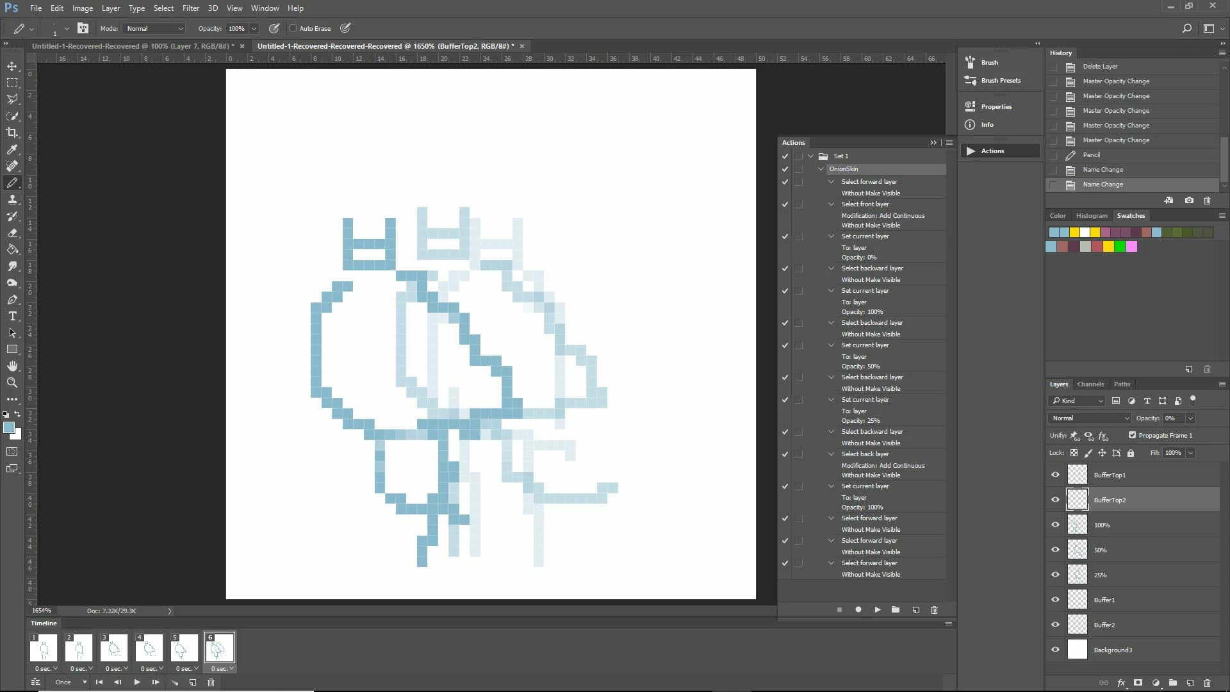Hide the BufferTop1 layer
The image size is (1230, 692).
[x=1055, y=475]
